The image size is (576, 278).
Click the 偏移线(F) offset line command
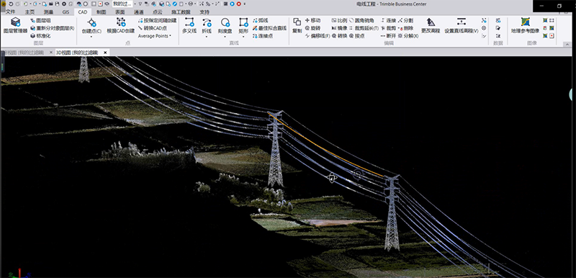318,35
